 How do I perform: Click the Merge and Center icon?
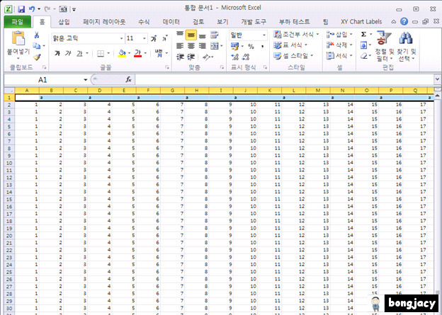[215, 45]
